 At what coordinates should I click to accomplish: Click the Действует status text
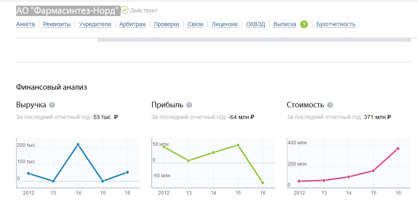(x=144, y=10)
